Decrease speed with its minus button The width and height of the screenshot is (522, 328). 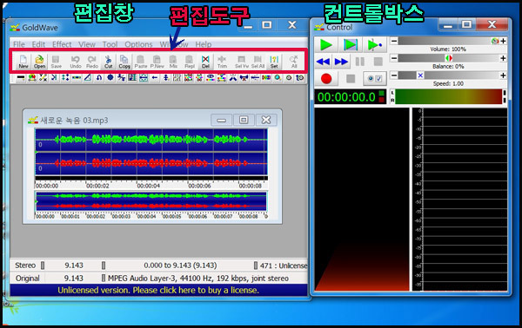(x=394, y=75)
